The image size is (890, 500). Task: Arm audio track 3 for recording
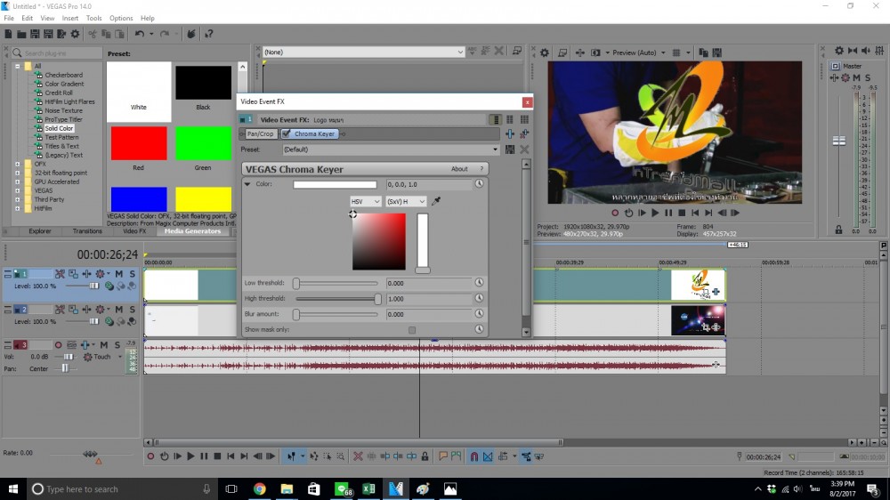point(58,344)
